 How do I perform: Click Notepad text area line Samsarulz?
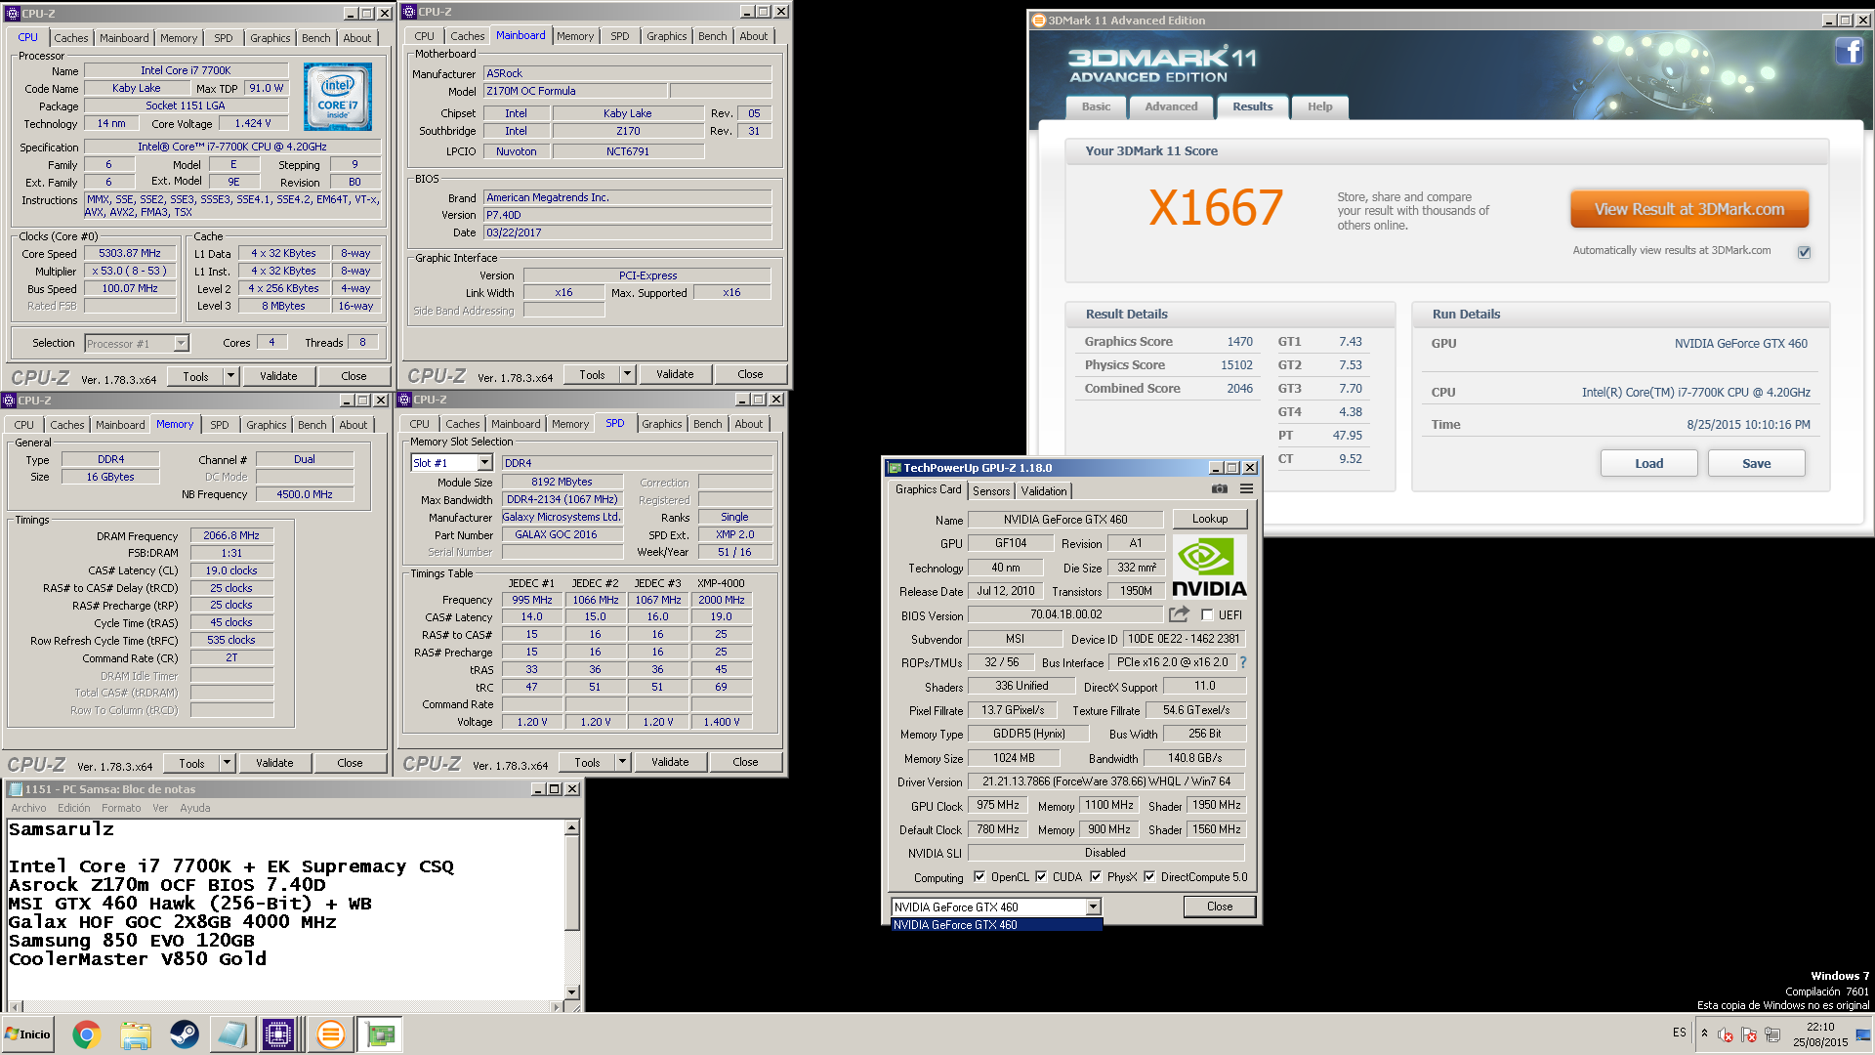(x=61, y=829)
